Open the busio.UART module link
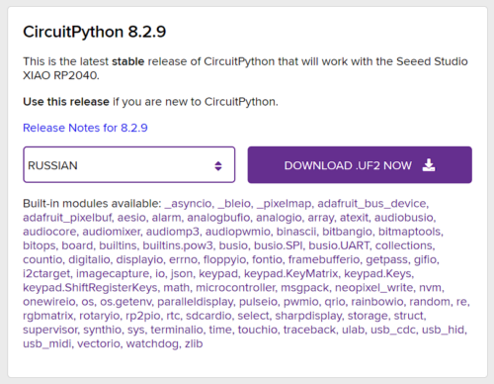 point(339,245)
